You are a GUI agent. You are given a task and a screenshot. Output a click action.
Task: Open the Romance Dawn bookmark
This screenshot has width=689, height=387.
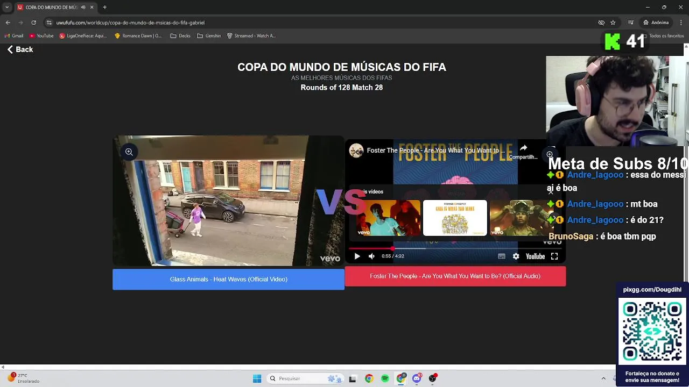pyautogui.click(x=138, y=36)
